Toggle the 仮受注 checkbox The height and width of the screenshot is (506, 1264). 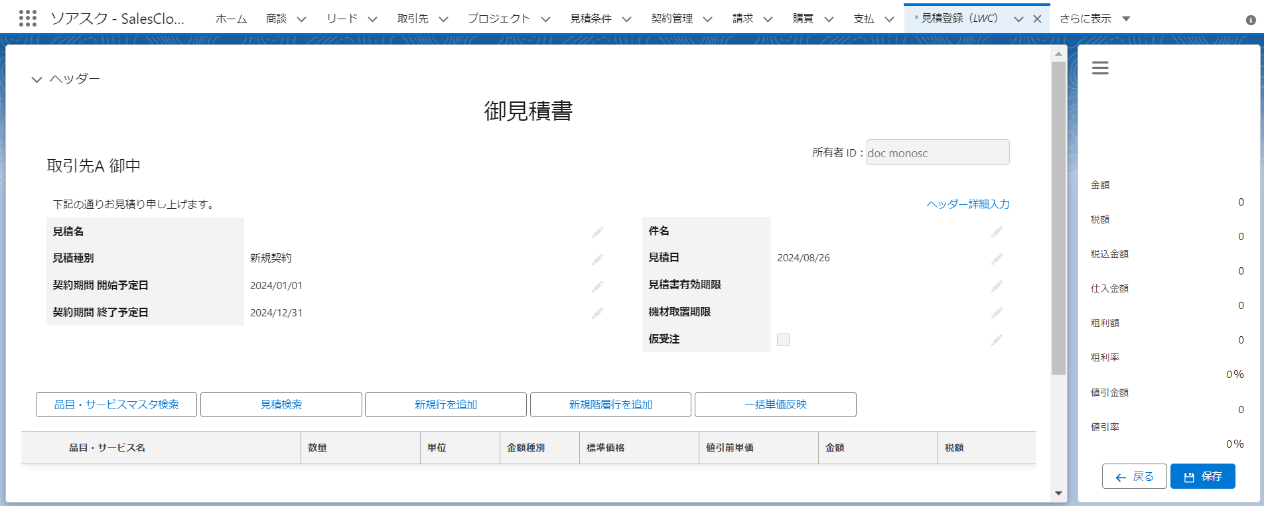(x=783, y=340)
